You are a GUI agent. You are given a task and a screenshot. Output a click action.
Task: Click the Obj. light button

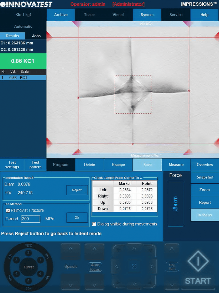pyautogui.click(x=172, y=267)
